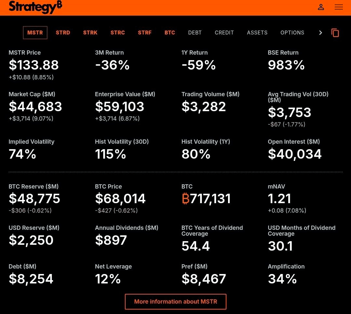Select the MSTR tab
Viewport: 351px width, 314px height.
pyautogui.click(x=35, y=33)
